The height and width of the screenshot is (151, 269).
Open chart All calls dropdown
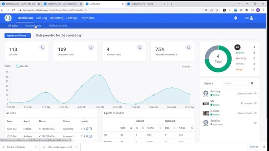click(x=187, y=67)
